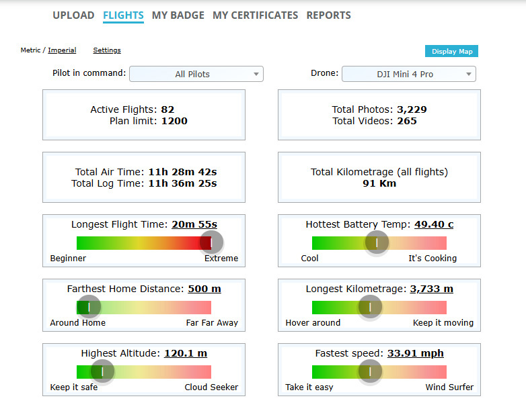Click the Fastest speed gauge marker
Screen dimensions: 526x417
tap(369, 371)
